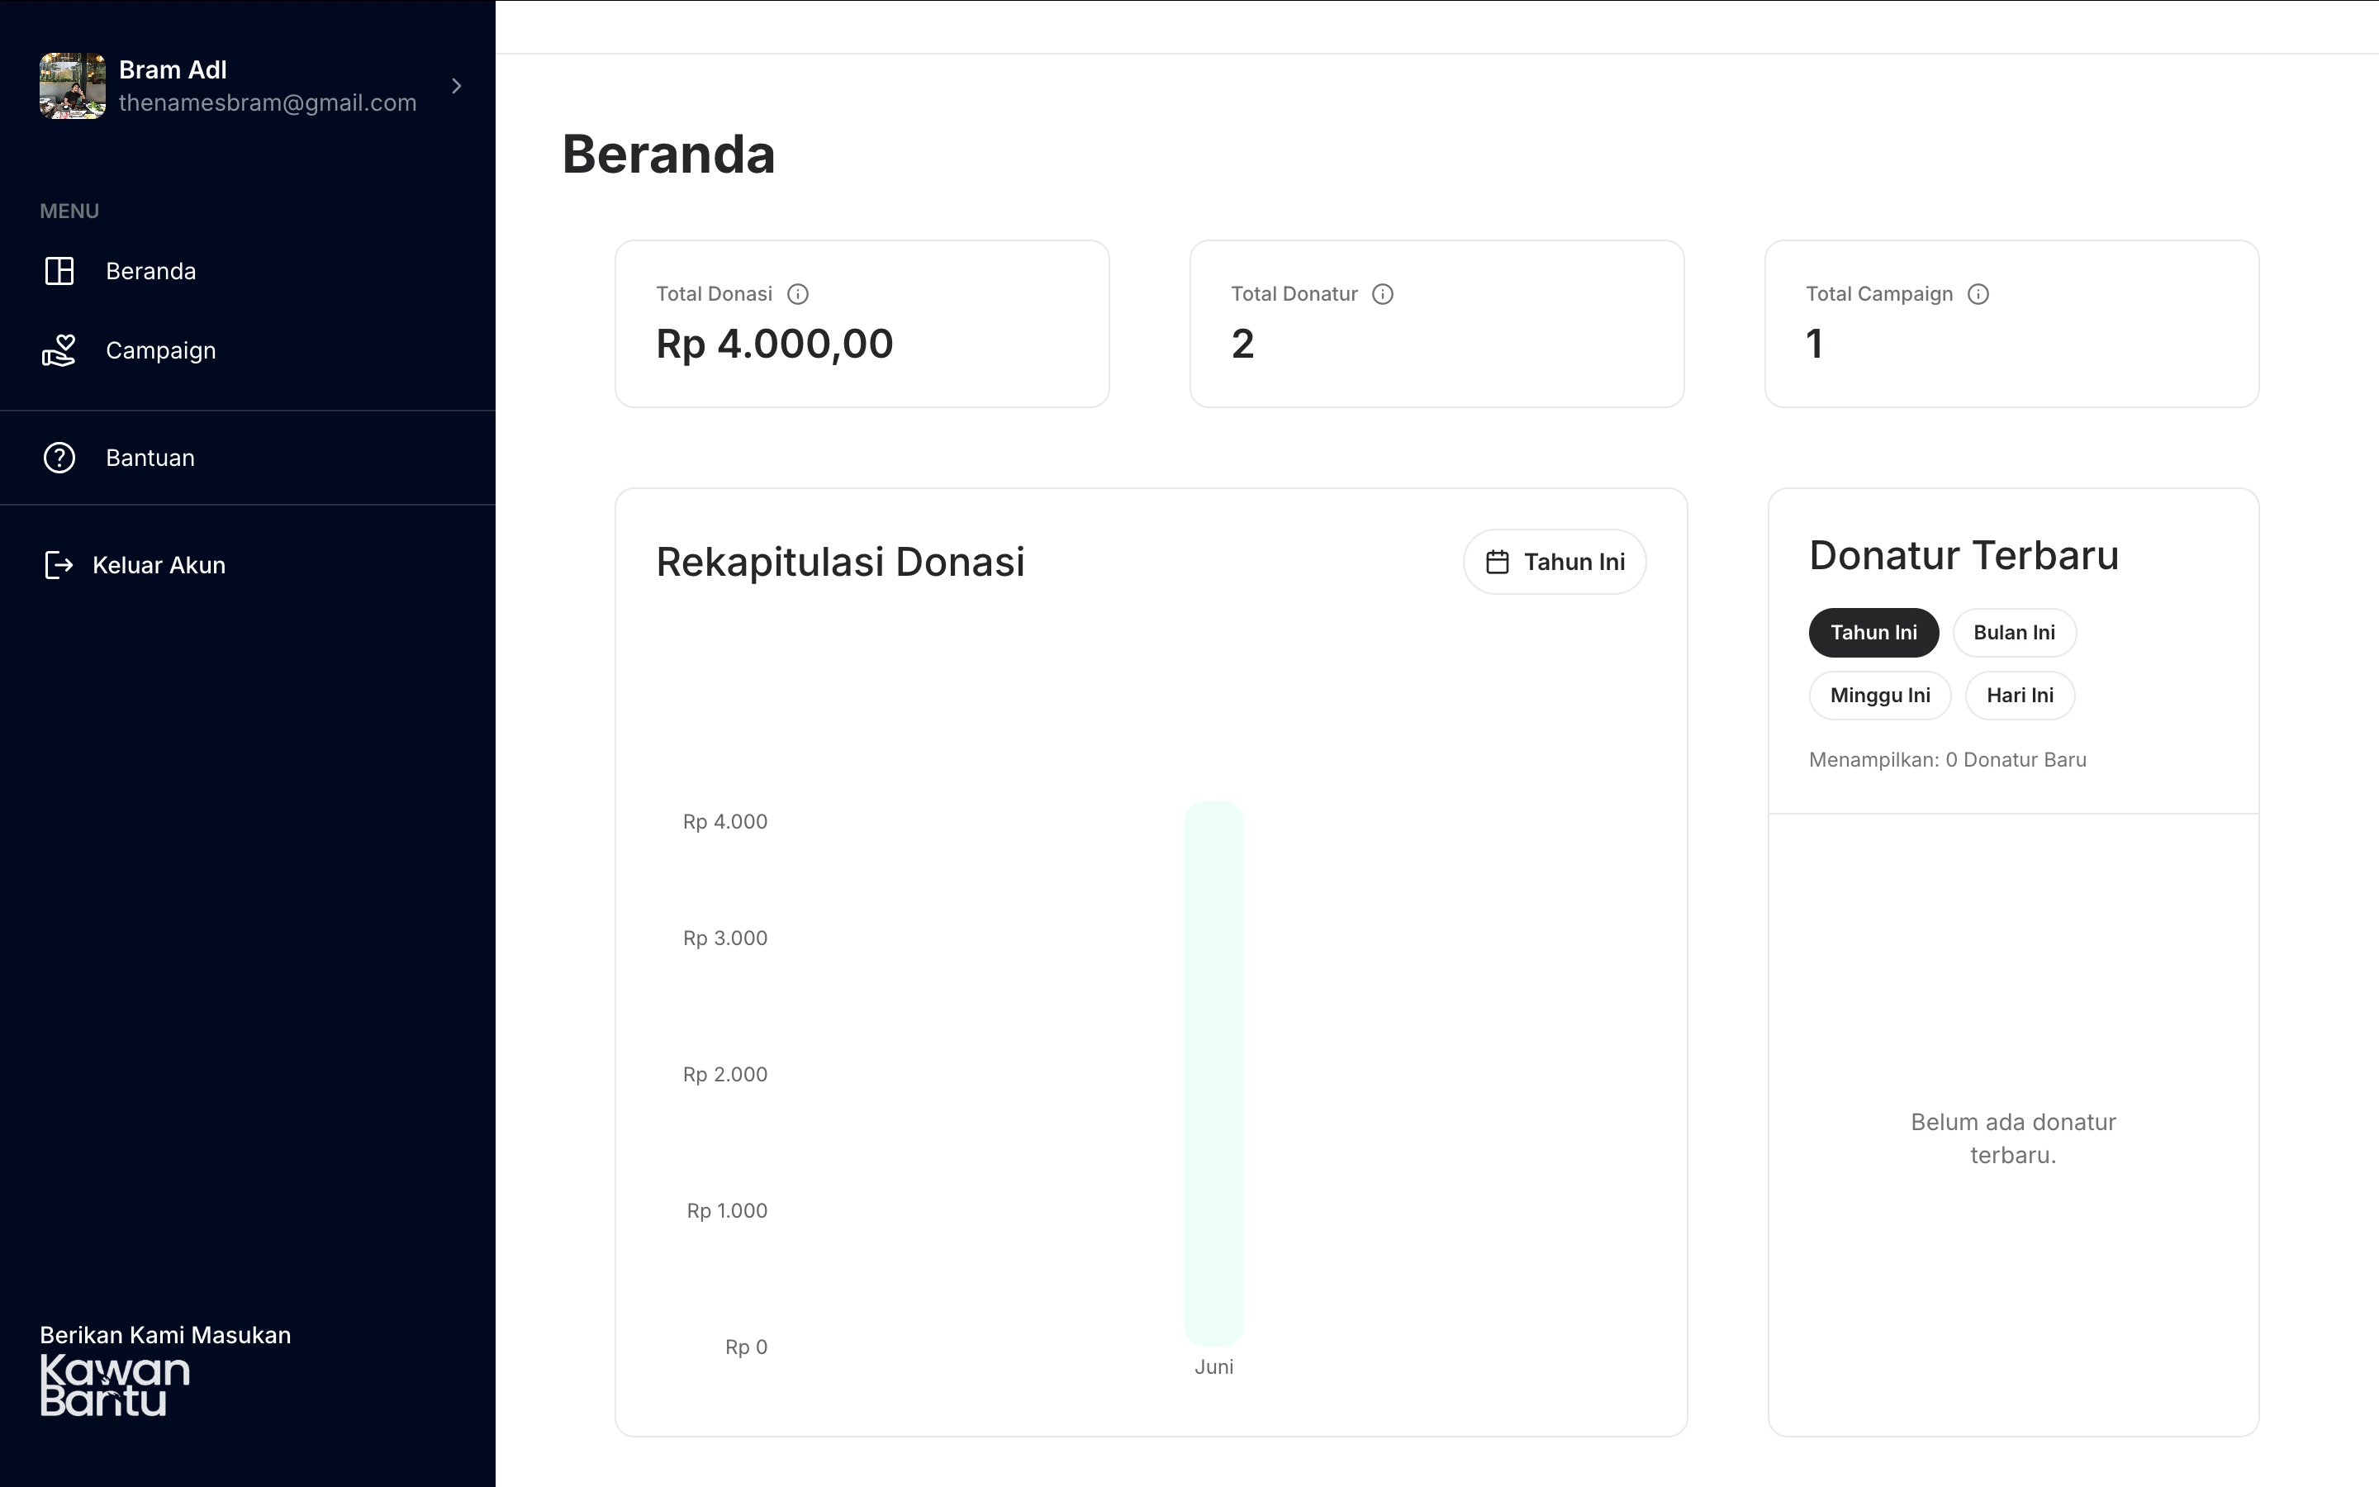2379x1487 pixels.
Task: Click the Total Donatur label
Action: click(1294, 294)
